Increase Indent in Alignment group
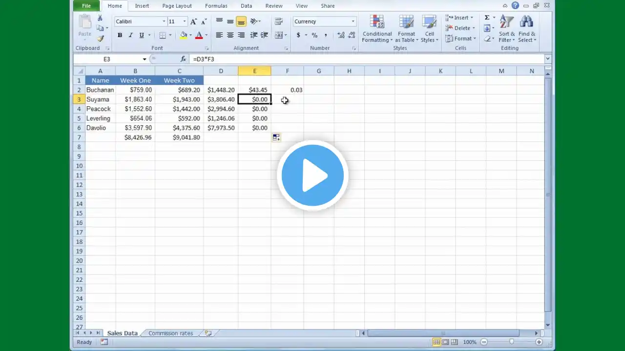 [264, 35]
